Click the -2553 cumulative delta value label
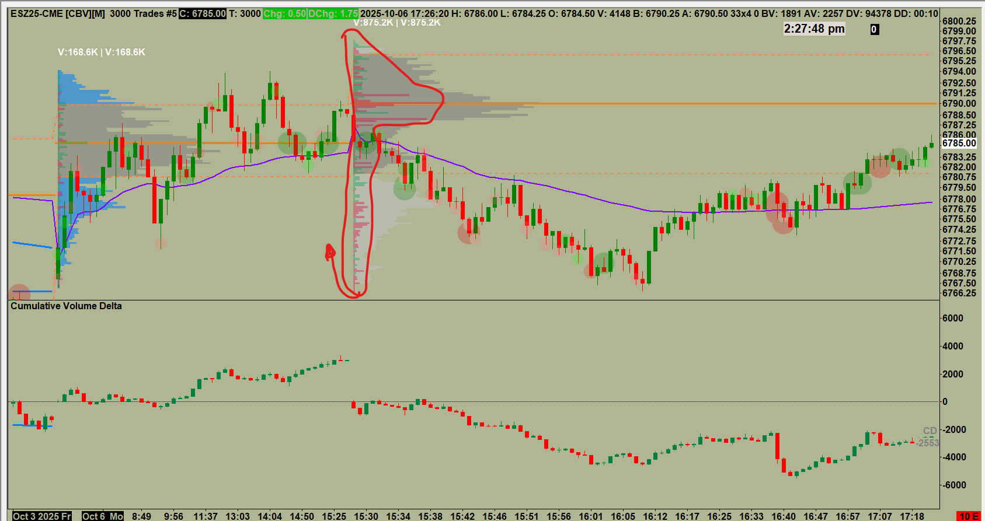Screen dimensions: 985x521 coord(927,443)
